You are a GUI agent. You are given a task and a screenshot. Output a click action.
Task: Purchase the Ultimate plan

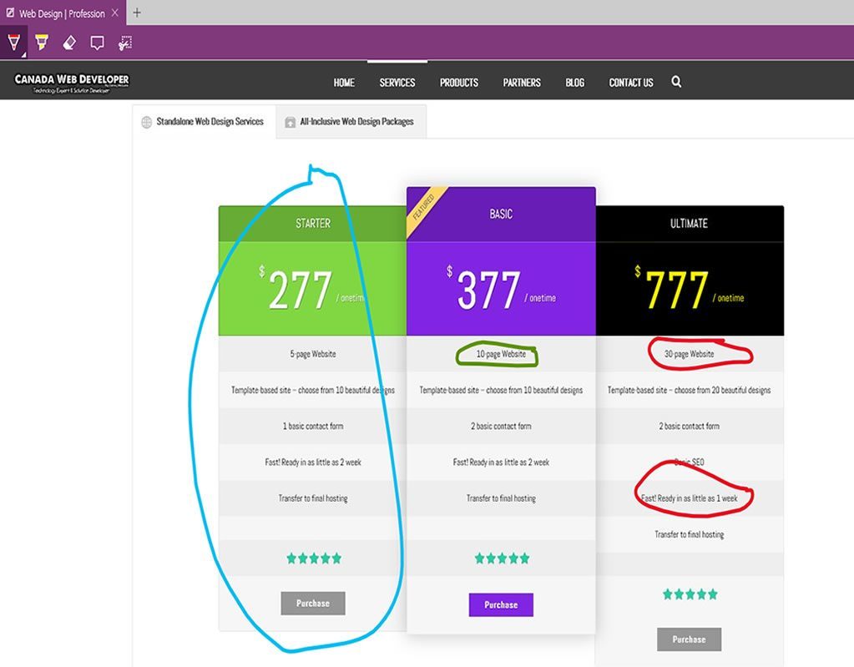pos(689,639)
